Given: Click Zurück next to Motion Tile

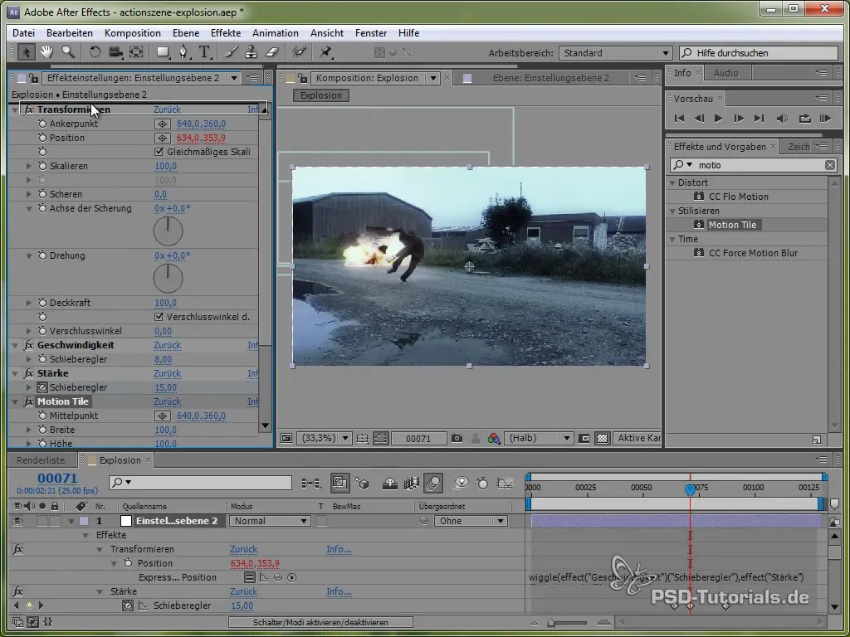Looking at the screenshot, I should [x=167, y=402].
